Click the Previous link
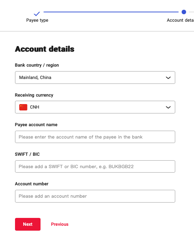This screenshot has height=240, width=194. 60,224
